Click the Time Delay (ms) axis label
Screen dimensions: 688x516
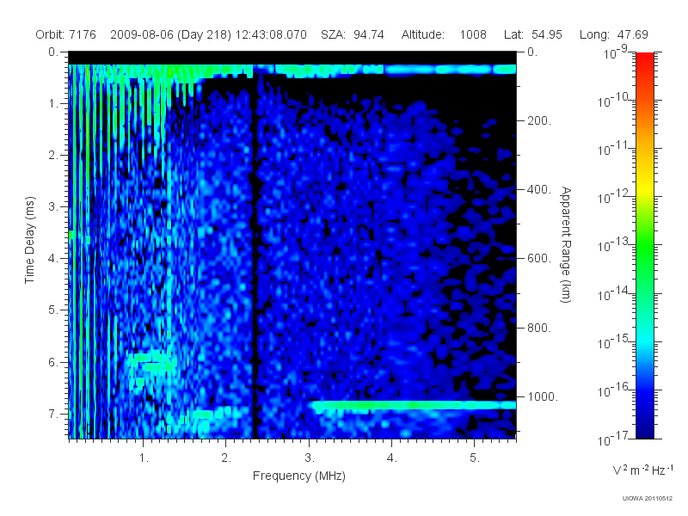click(29, 240)
